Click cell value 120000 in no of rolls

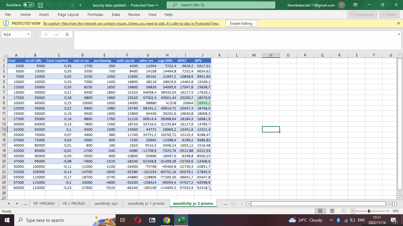[x=35, y=188]
